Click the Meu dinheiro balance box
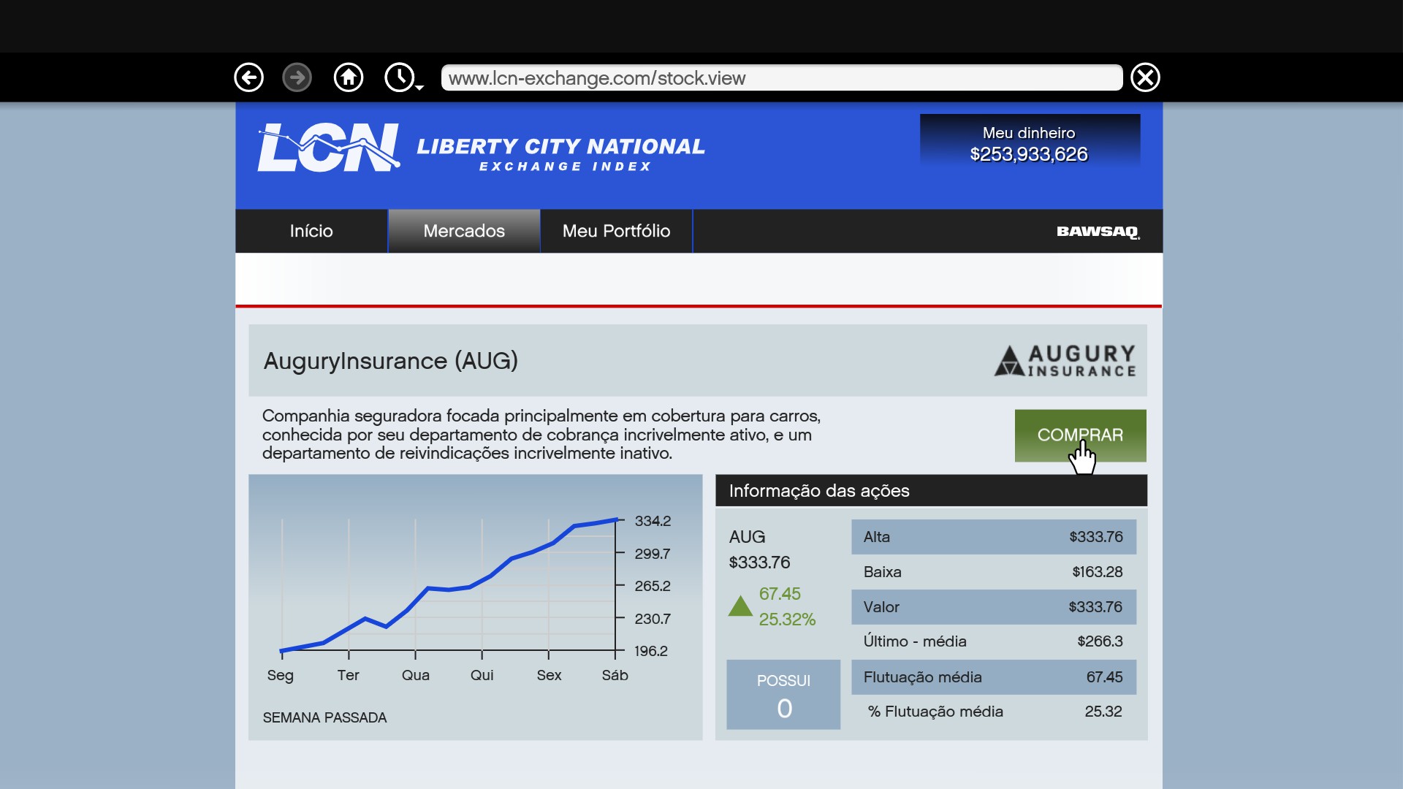The width and height of the screenshot is (1403, 789). [1029, 143]
